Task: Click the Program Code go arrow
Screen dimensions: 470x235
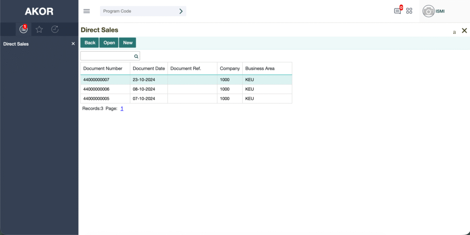Action: [x=181, y=11]
